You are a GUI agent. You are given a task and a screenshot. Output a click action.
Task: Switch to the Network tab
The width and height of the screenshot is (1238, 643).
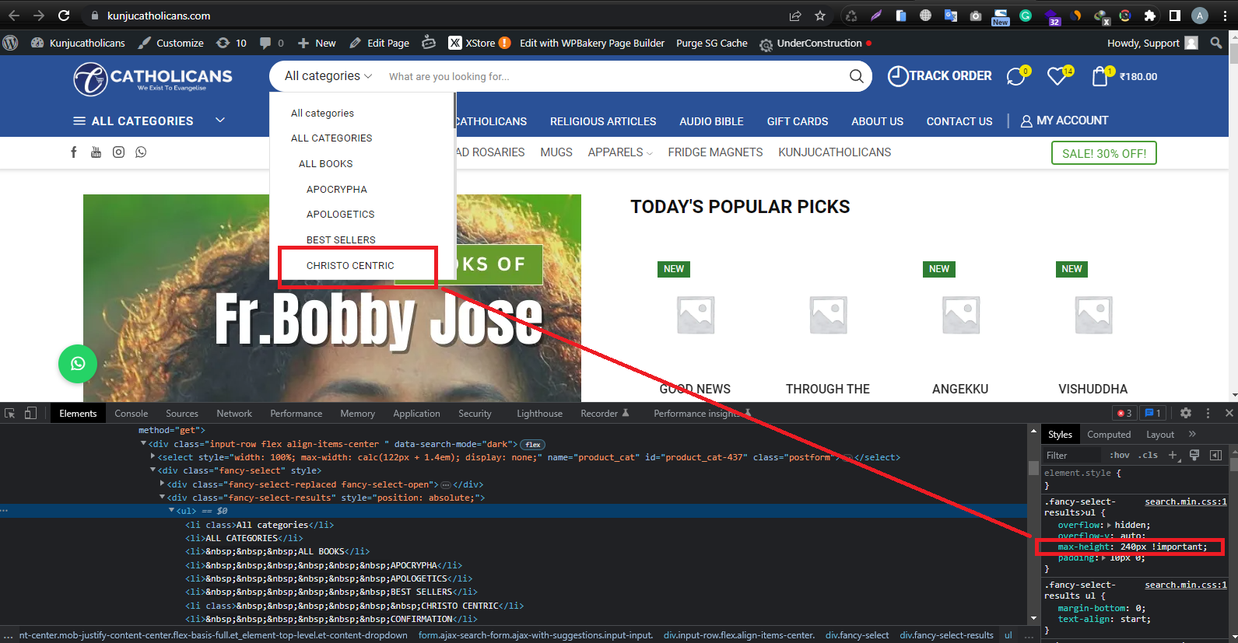234,414
